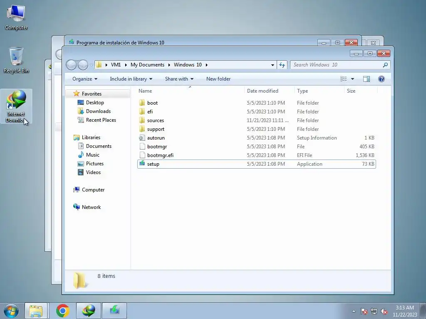426x319 pixels.
Task: Click the My Documents breadcrumb
Action: pos(147,65)
